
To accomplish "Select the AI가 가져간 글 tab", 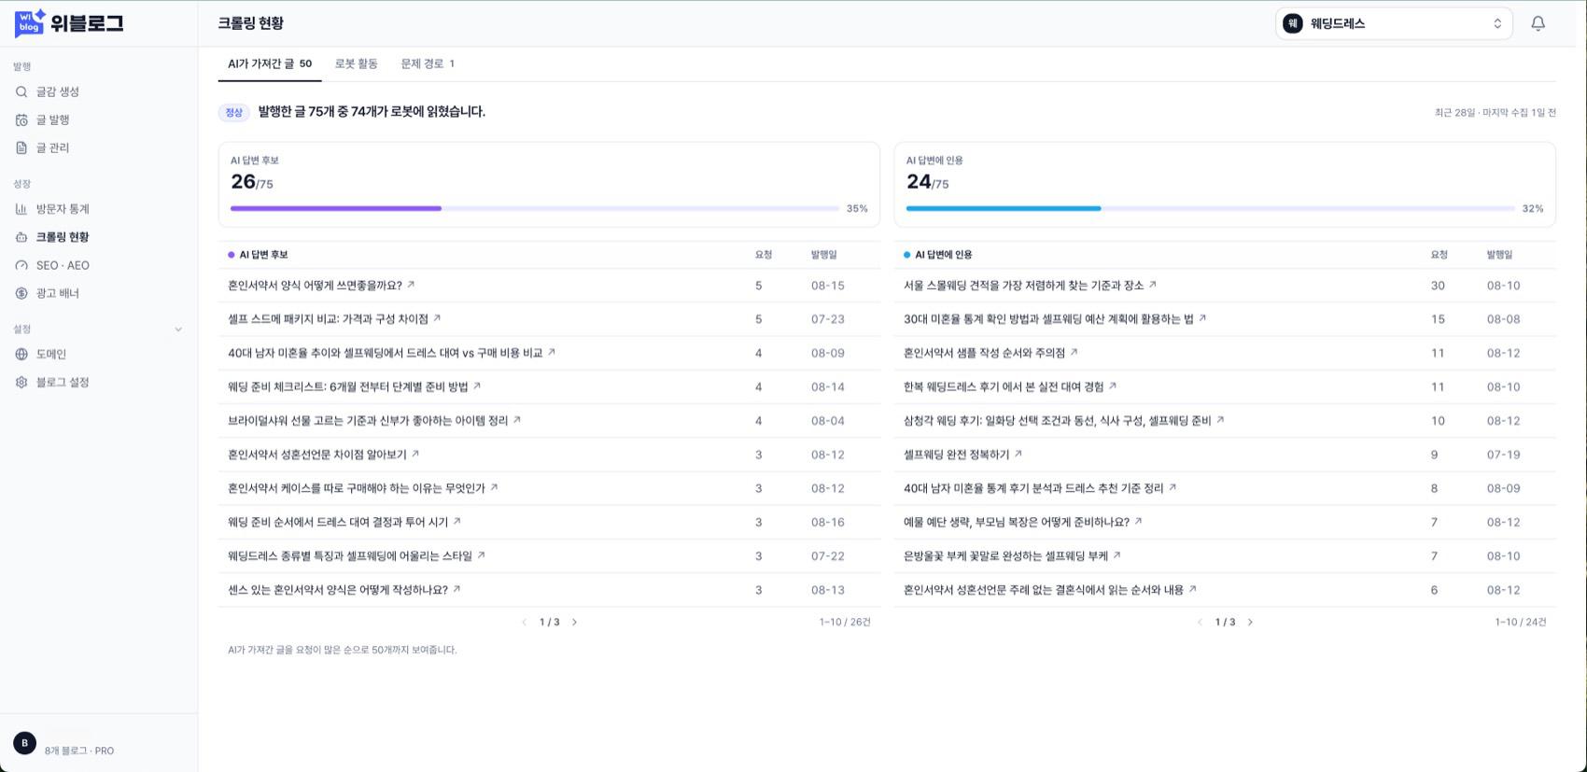I will [270, 63].
